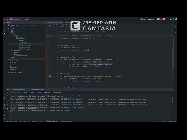This screenshot has width=187, height=140.
Task: Expand the test folder node
Action: click(x=10, y=57)
